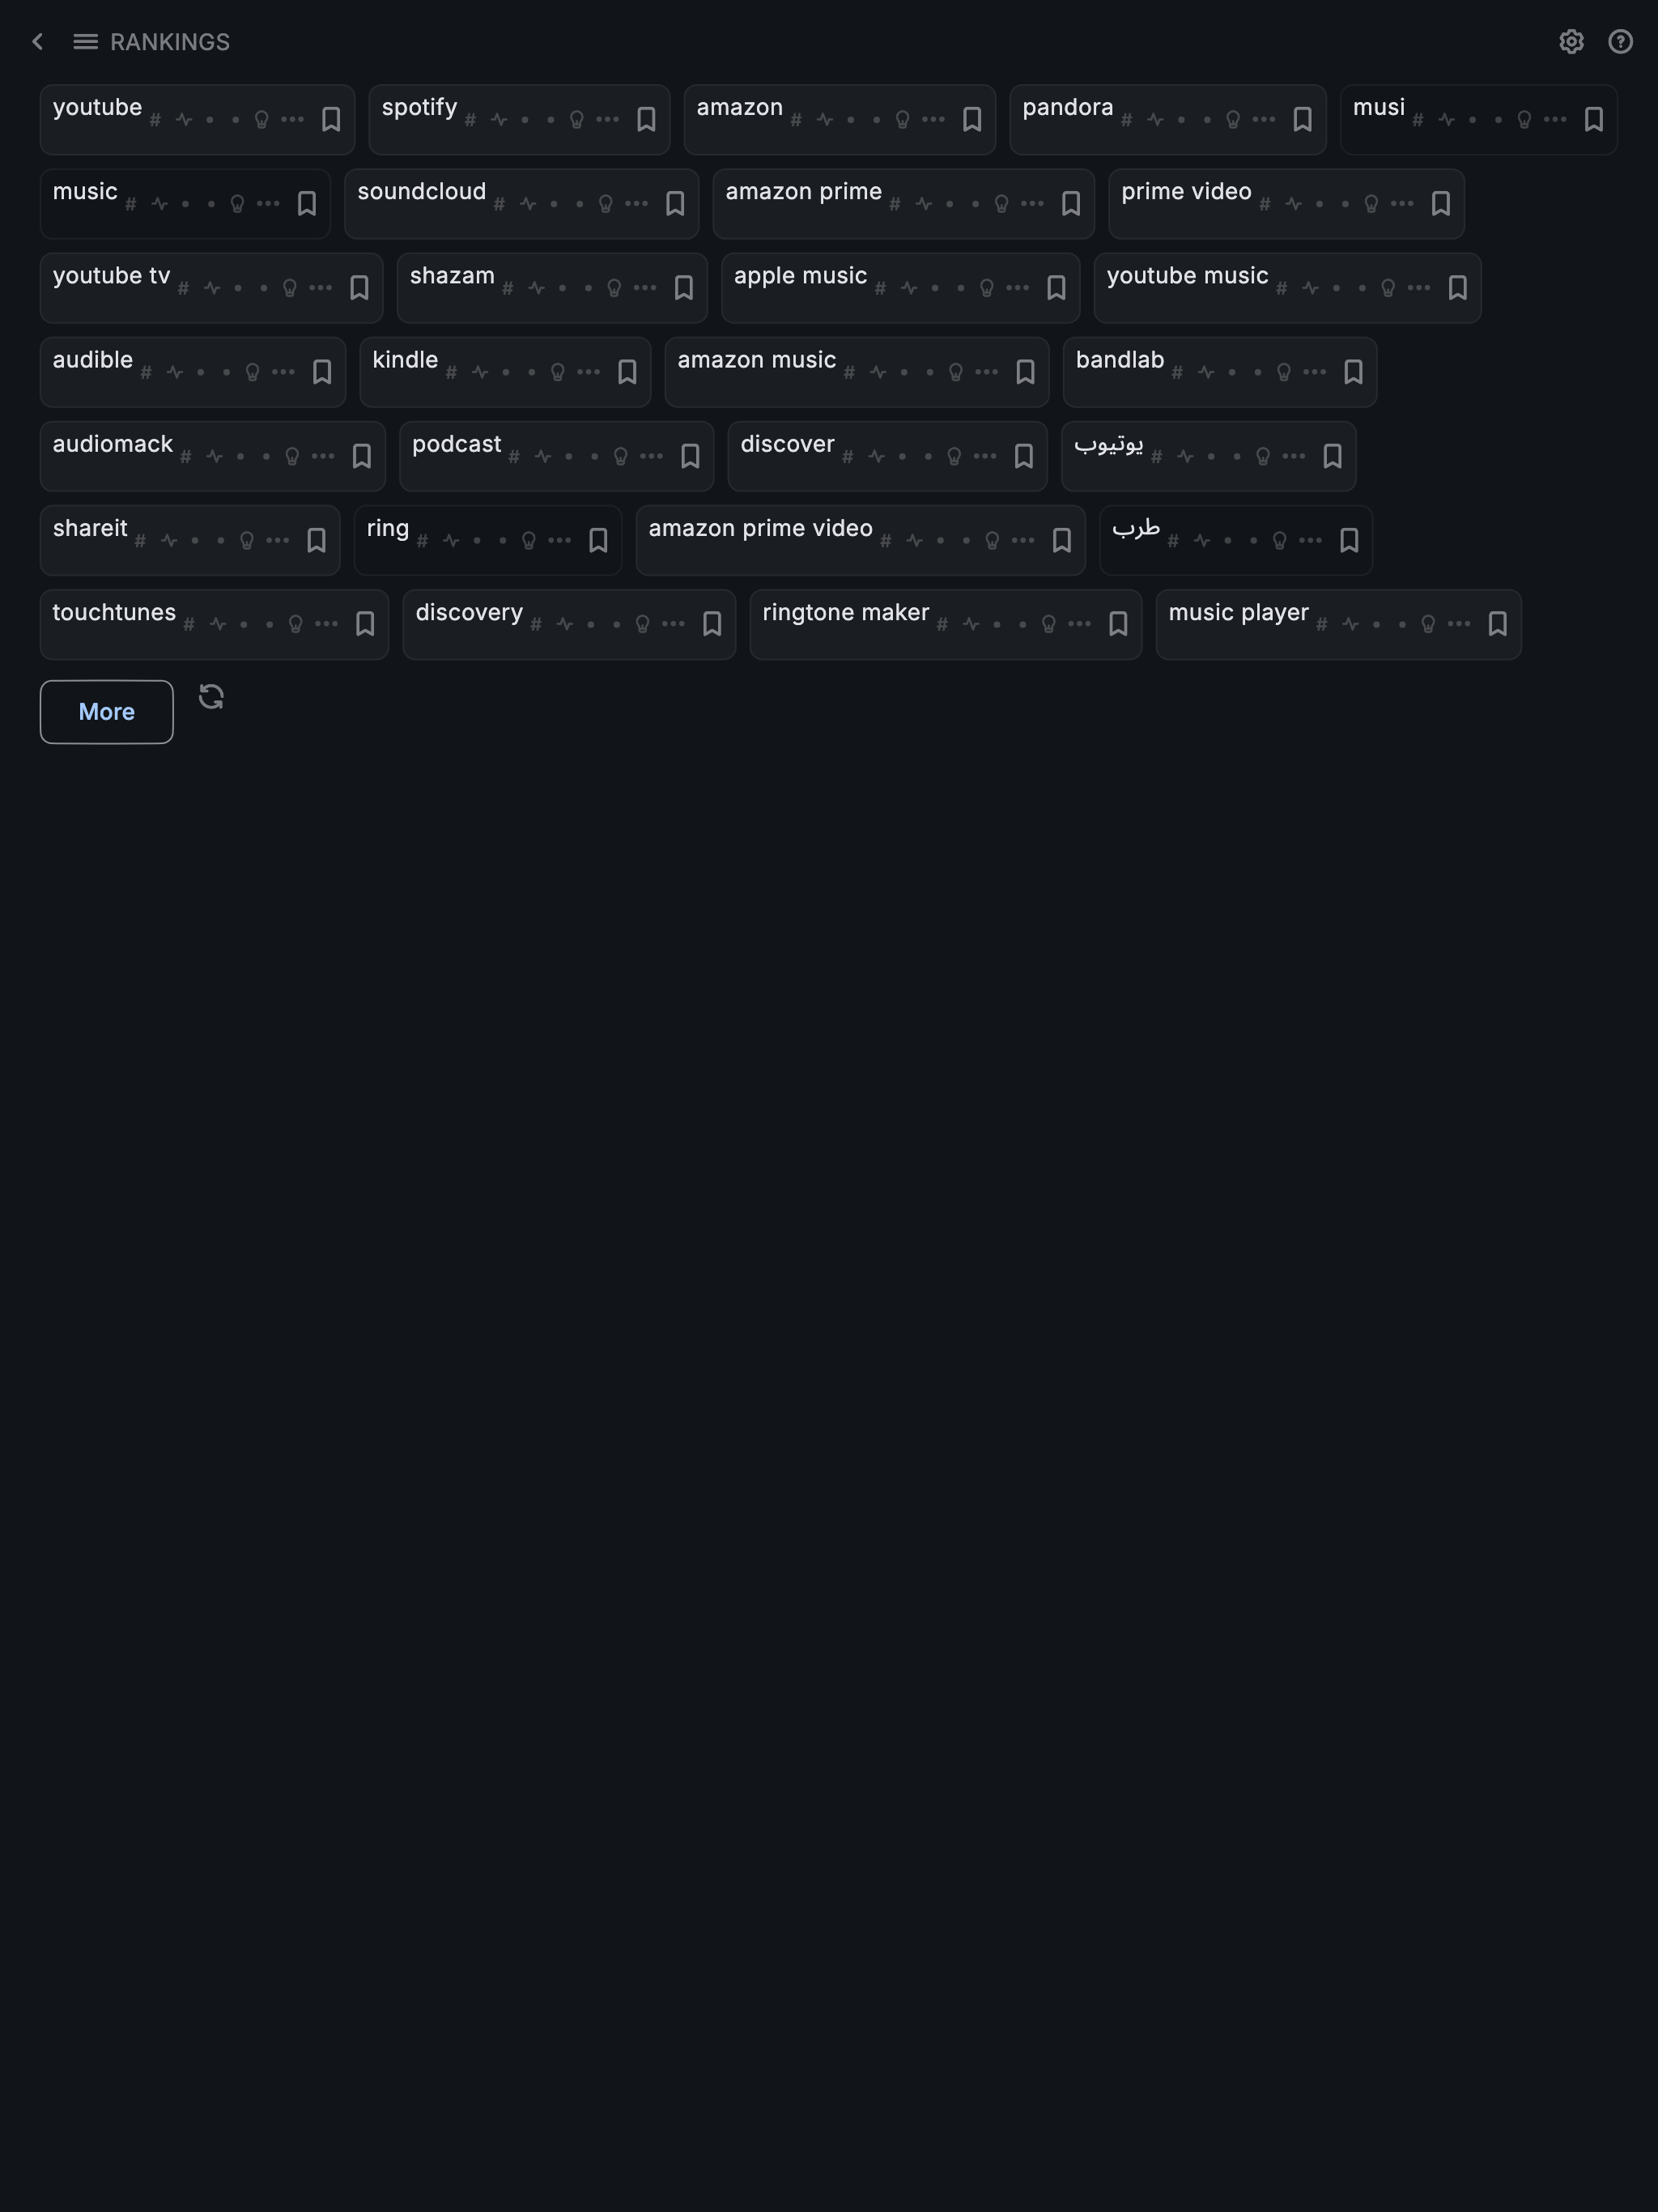Open the pulse chart icon for spotify

pos(499,120)
